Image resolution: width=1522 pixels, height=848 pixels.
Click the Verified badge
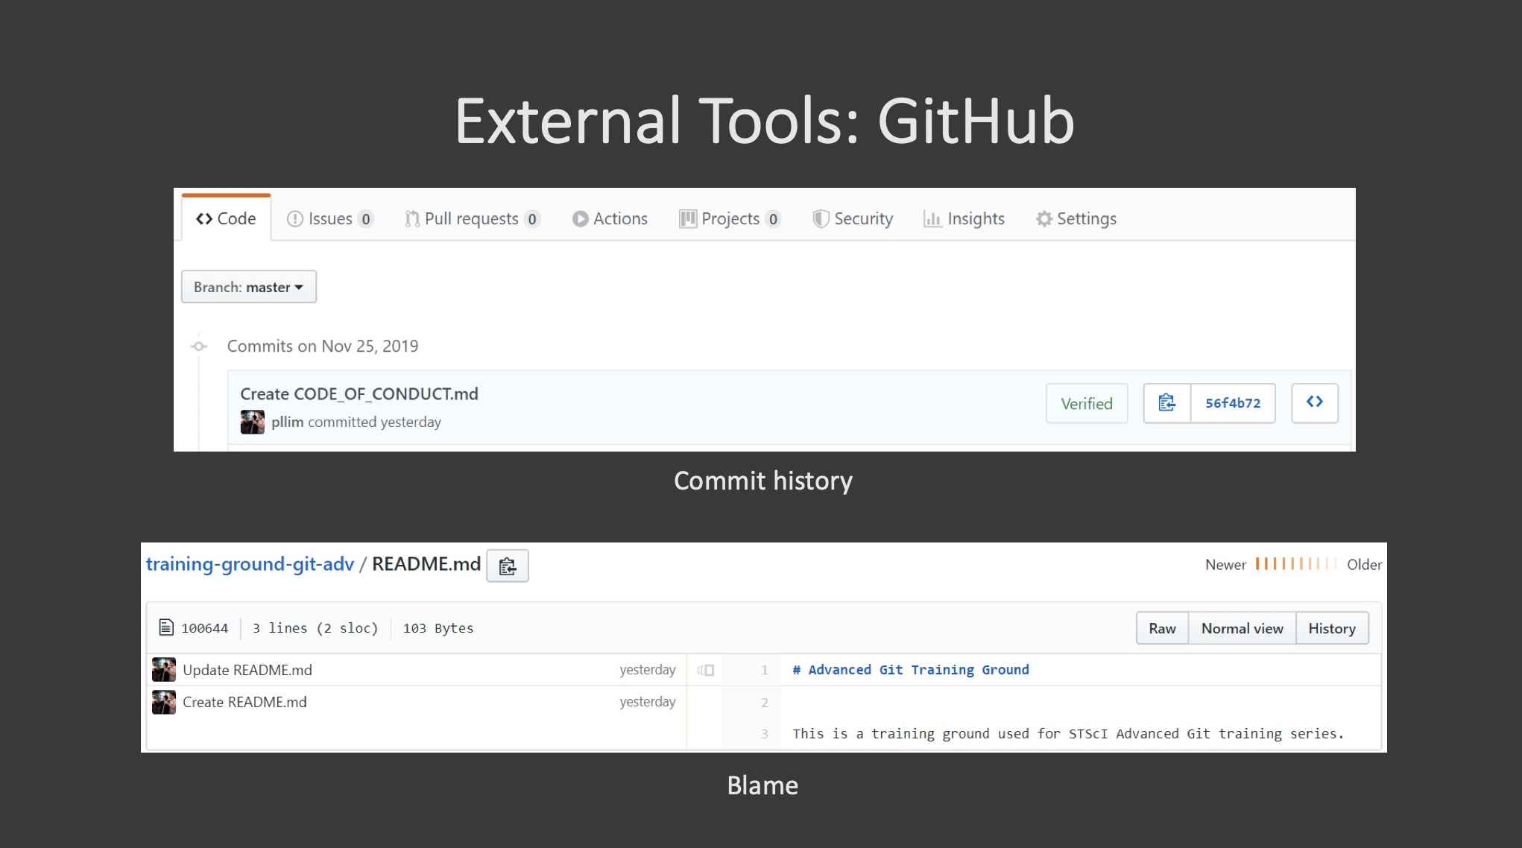[1087, 403]
